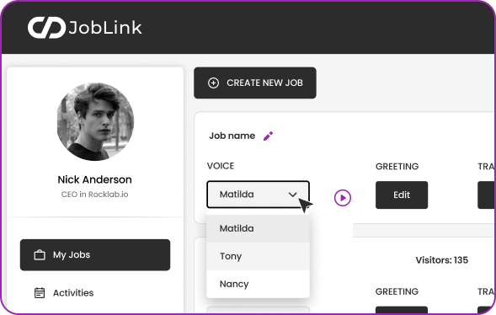Choose Tony from the voice list
This screenshot has height=315, width=496.
tap(259, 256)
